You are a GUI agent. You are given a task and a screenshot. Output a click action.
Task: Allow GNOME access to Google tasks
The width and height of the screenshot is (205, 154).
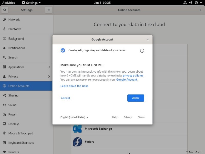[136, 98]
